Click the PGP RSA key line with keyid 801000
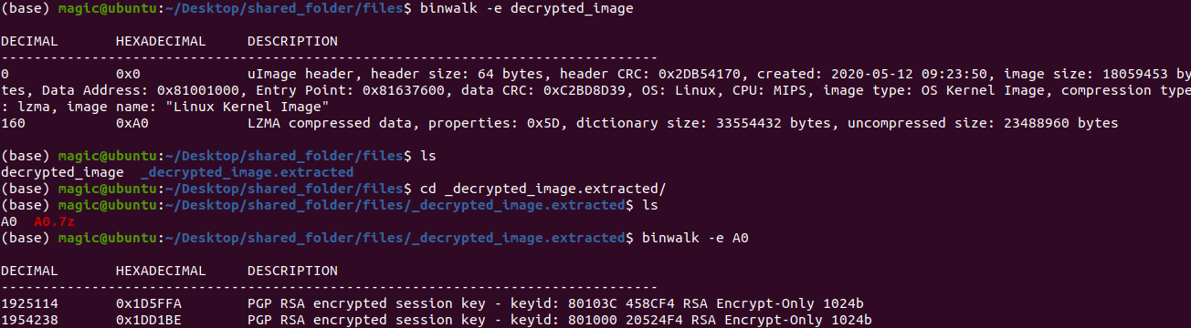1191x328 pixels. (559, 320)
